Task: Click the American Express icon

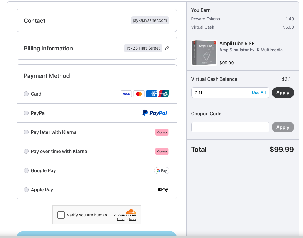Action: pyautogui.click(x=151, y=94)
